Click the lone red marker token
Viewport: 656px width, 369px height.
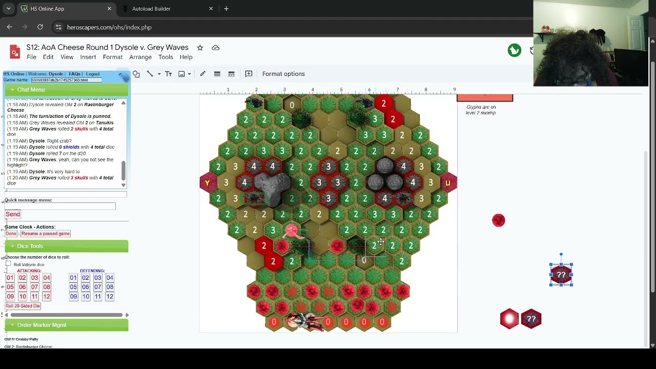tap(499, 220)
